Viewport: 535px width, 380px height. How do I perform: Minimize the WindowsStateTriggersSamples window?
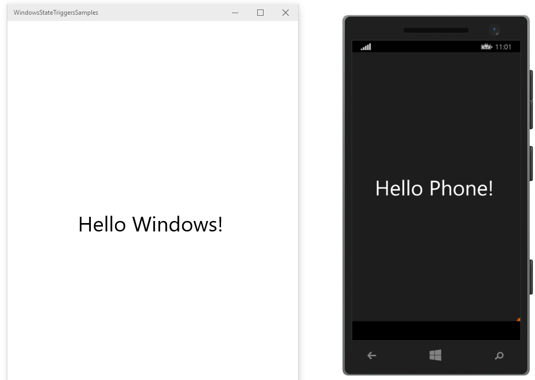tap(235, 13)
